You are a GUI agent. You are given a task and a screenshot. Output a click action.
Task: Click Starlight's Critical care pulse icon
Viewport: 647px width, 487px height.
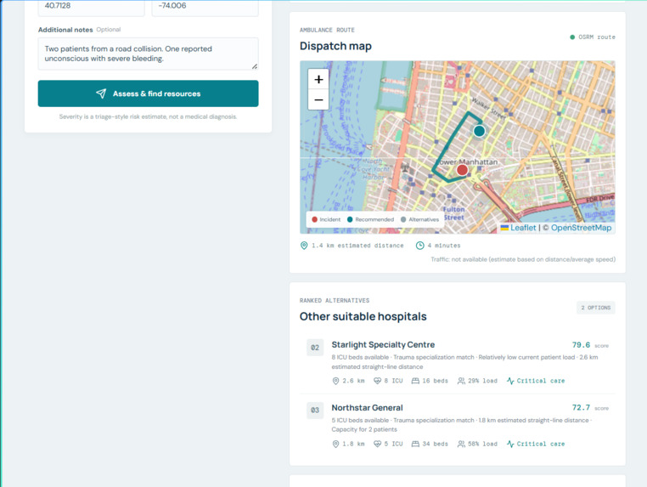click(x=510, y=381)
